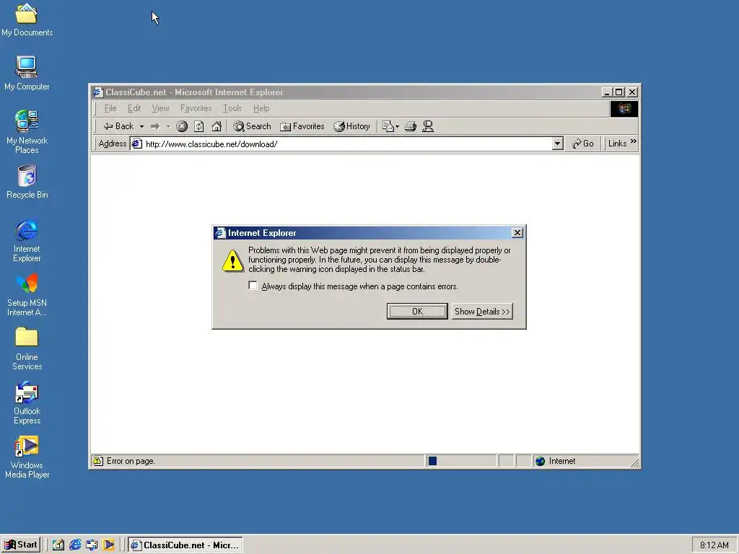This screenshot has width=739, height=554.
Task: Click the Refresh page icon
Action: (199, 126)
